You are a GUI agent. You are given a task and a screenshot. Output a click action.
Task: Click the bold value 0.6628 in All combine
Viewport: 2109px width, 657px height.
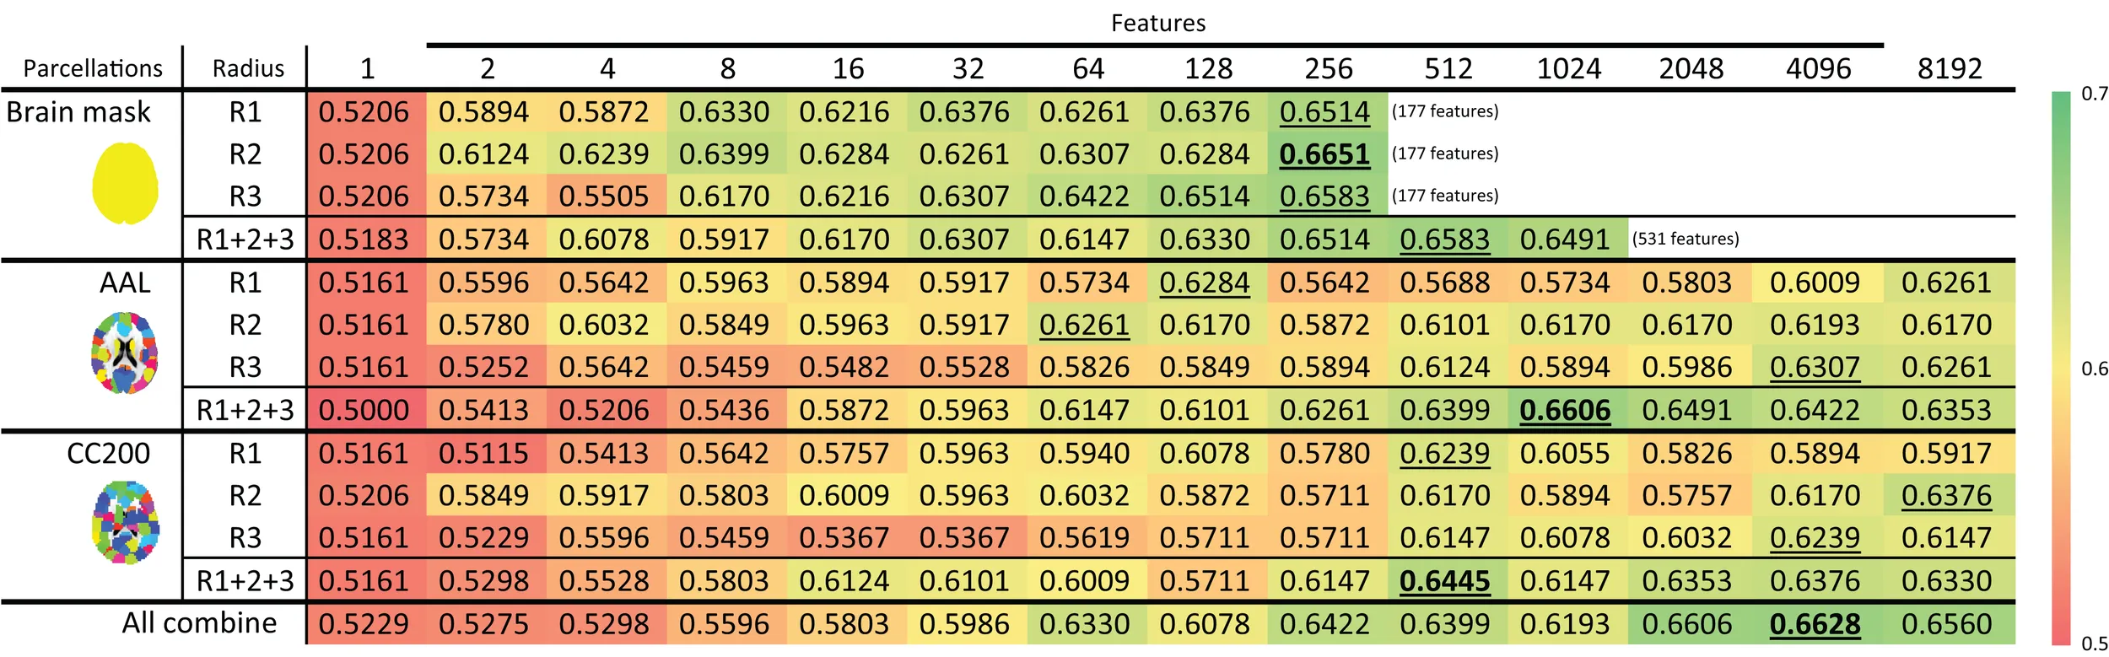click(1815, 624)
